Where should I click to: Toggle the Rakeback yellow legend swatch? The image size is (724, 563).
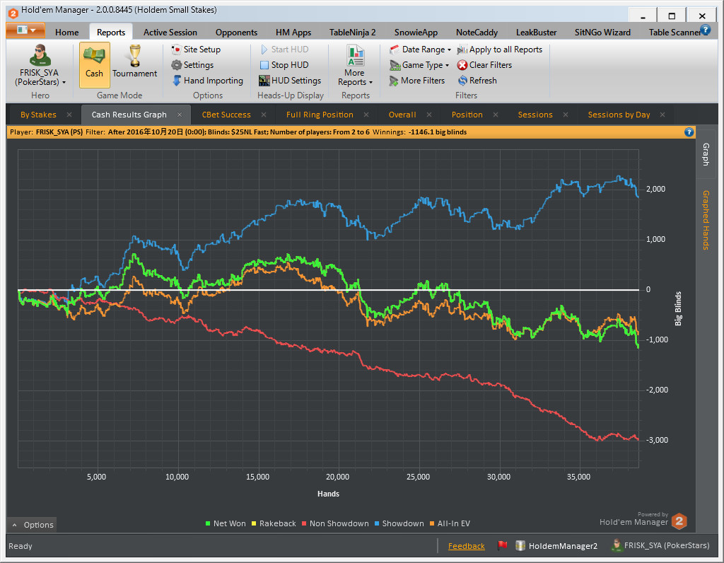(254, 523)
